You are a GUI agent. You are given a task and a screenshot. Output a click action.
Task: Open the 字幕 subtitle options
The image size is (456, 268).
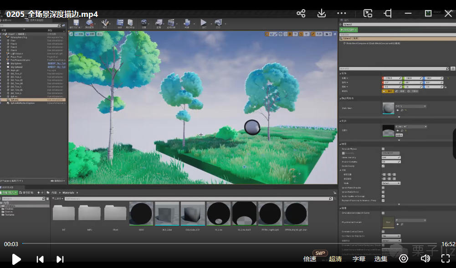(x=359, y=259)
